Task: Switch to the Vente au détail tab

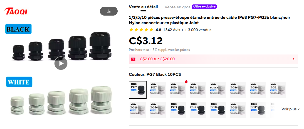Action: [143, 7]
